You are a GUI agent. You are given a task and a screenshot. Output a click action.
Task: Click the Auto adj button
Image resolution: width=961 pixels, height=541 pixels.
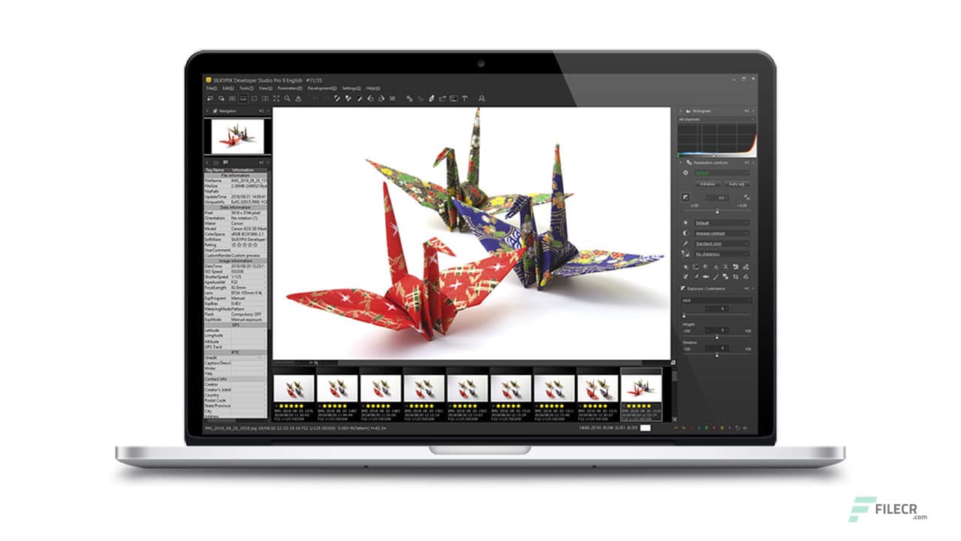point(737,184)
